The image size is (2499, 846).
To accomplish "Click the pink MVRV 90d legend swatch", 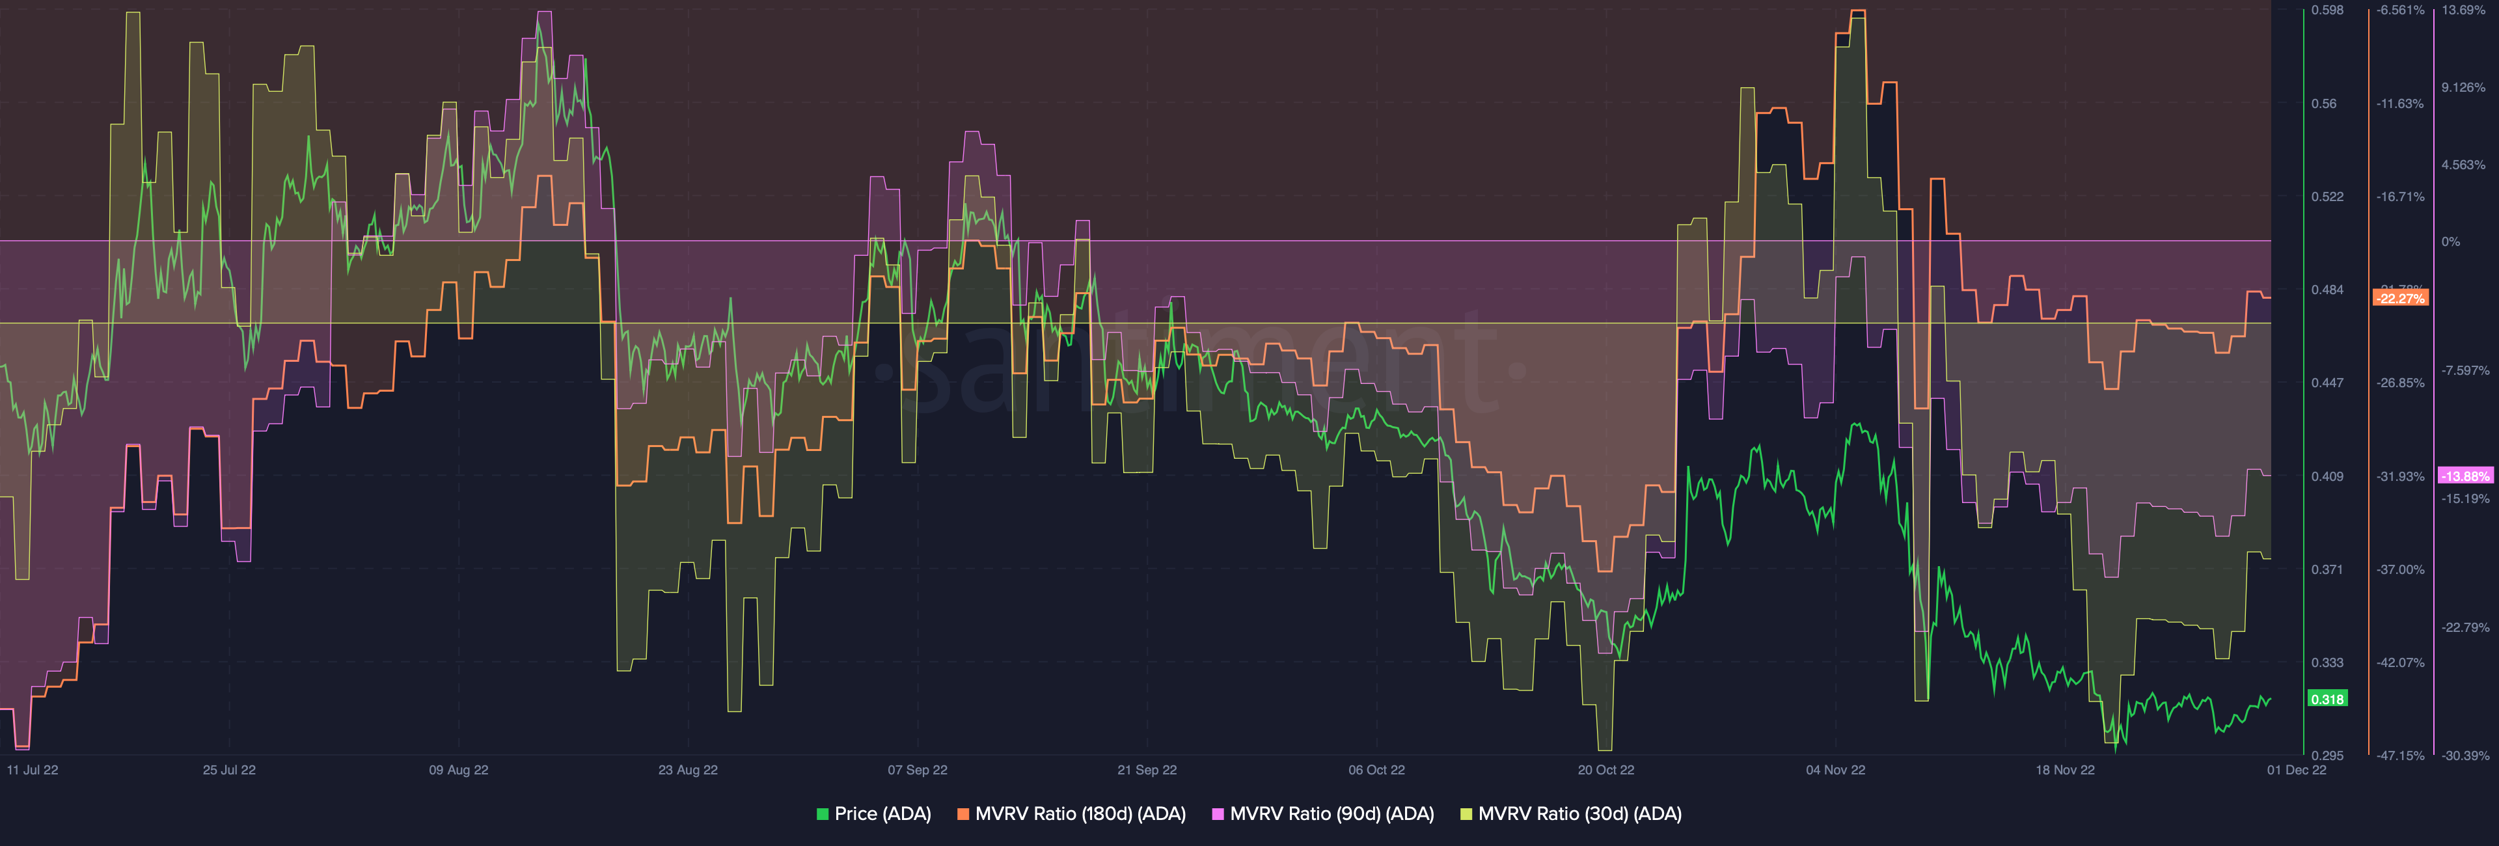I will (1218, 814).
